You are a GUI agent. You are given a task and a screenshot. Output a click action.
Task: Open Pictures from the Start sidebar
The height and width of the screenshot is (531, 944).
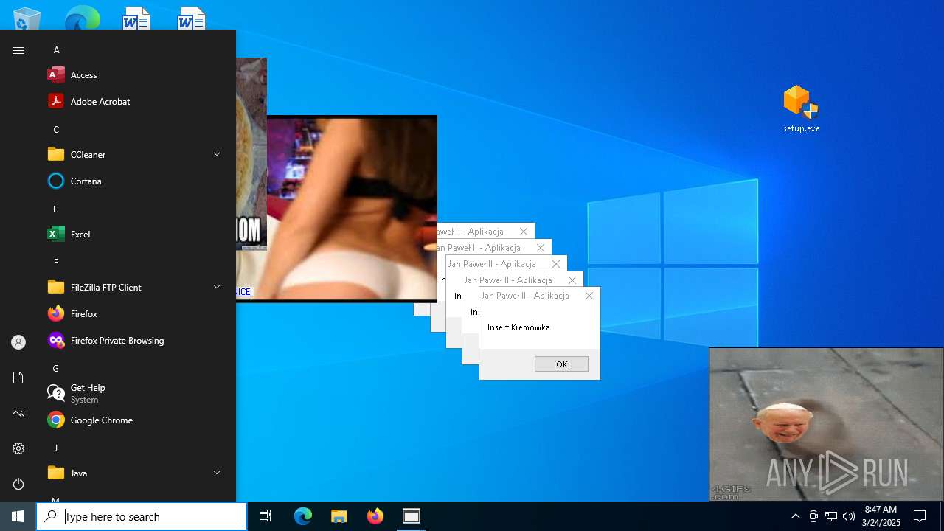tap(18, 413)
